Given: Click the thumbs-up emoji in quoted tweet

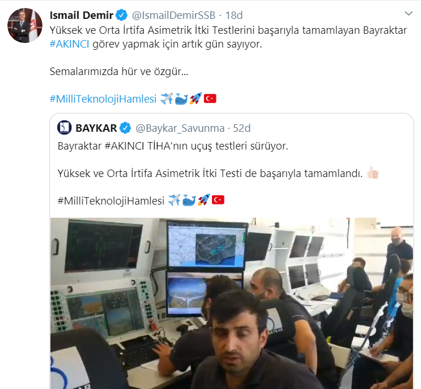Looking at the screenshot, I should click(373, 172).
